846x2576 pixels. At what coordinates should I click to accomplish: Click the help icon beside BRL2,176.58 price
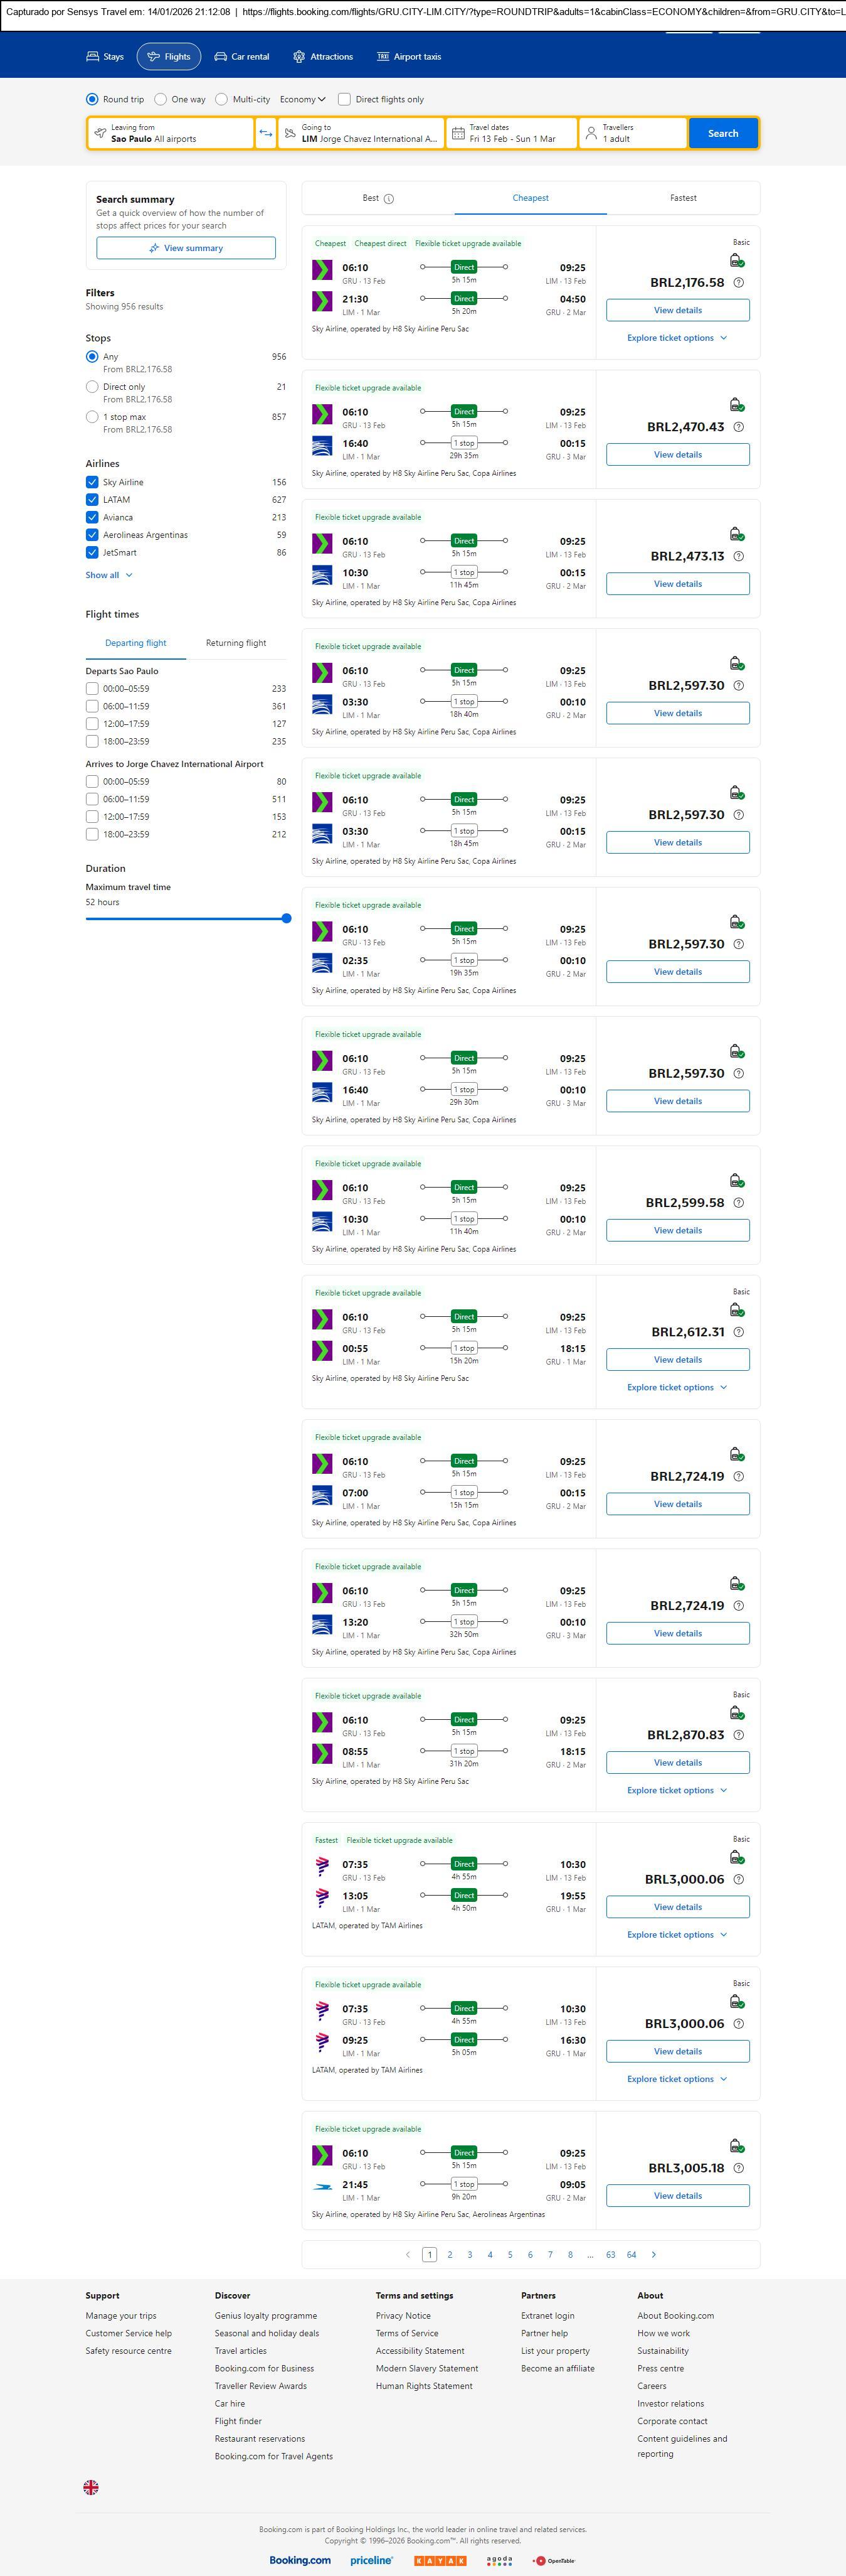coord(738,283)
